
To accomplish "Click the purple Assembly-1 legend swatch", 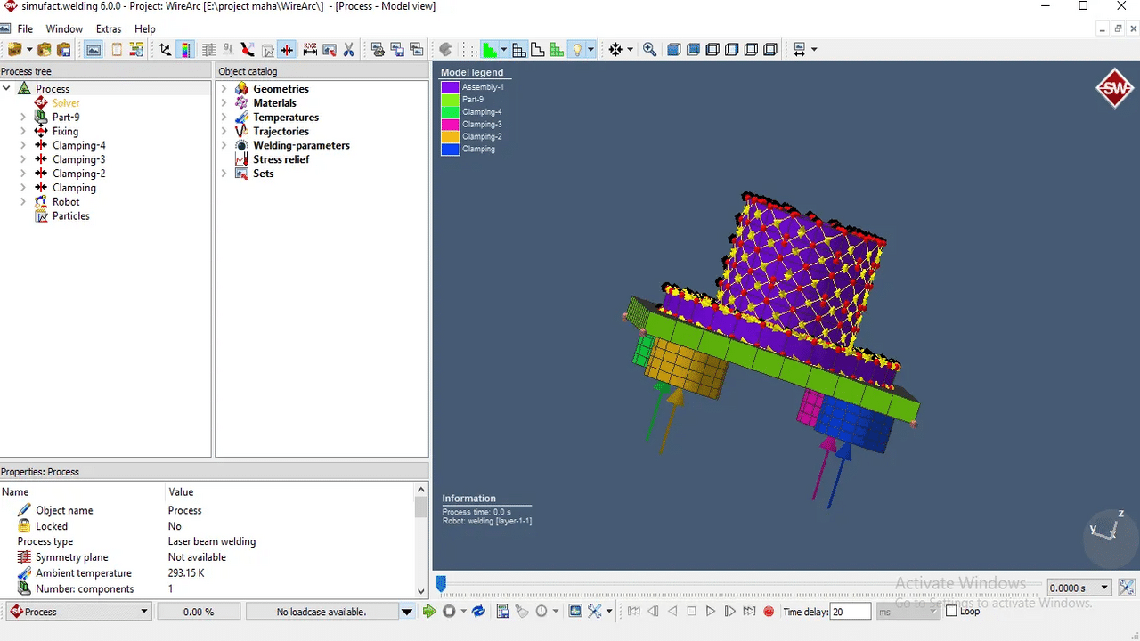I will pos(450,87).
